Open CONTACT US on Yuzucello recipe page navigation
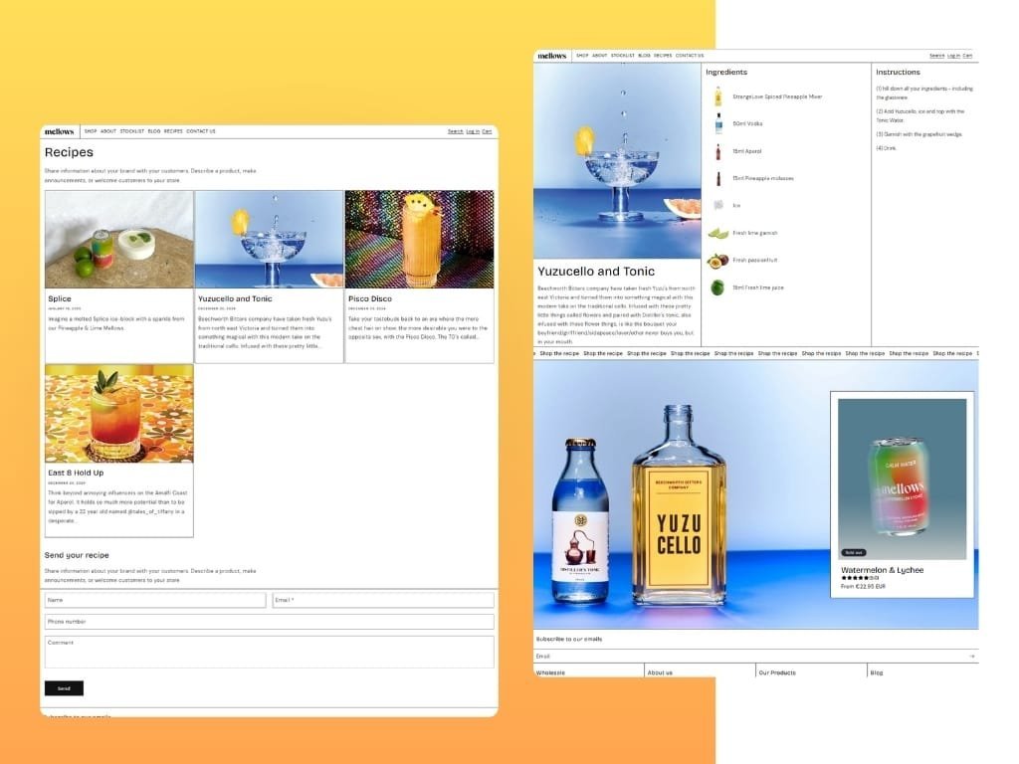 [690, 56]
